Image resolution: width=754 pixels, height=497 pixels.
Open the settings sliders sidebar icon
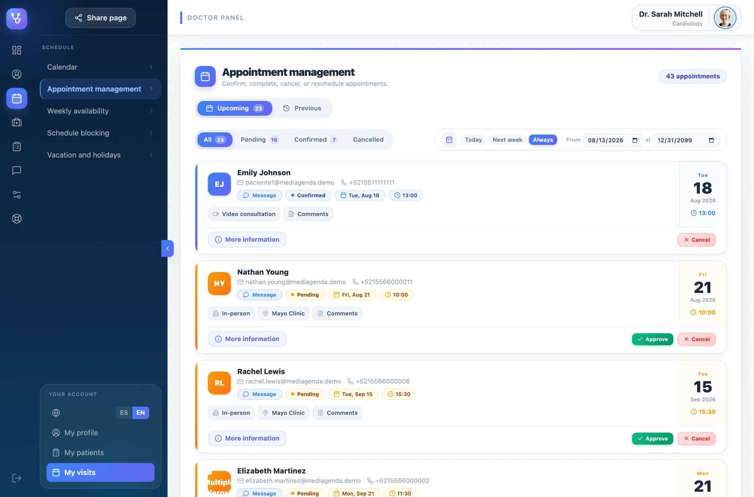tap(17, 194)
